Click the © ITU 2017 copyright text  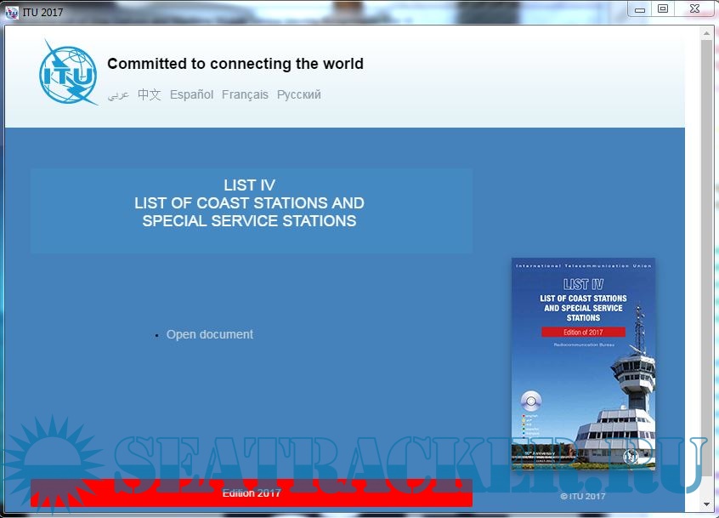[583, 496]
